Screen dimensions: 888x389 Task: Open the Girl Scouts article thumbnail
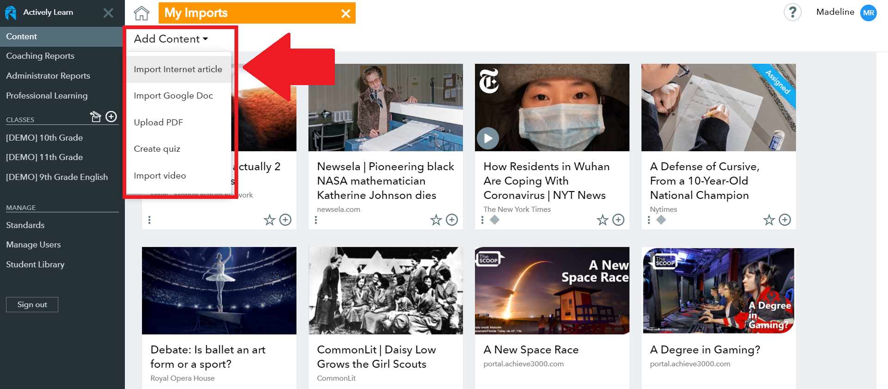pyautogui.click(x=386, y=290)
